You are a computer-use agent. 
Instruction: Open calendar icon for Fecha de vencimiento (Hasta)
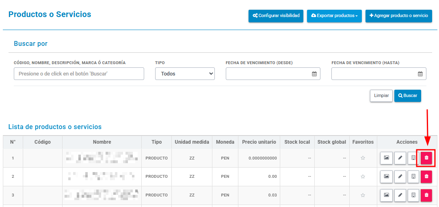pos(420,74)
